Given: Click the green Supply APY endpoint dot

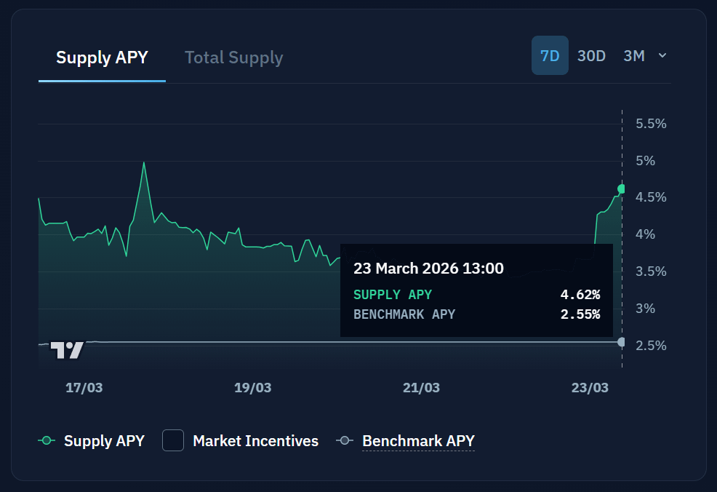Looking at the screenshot, I should click(x=621, y=189).
